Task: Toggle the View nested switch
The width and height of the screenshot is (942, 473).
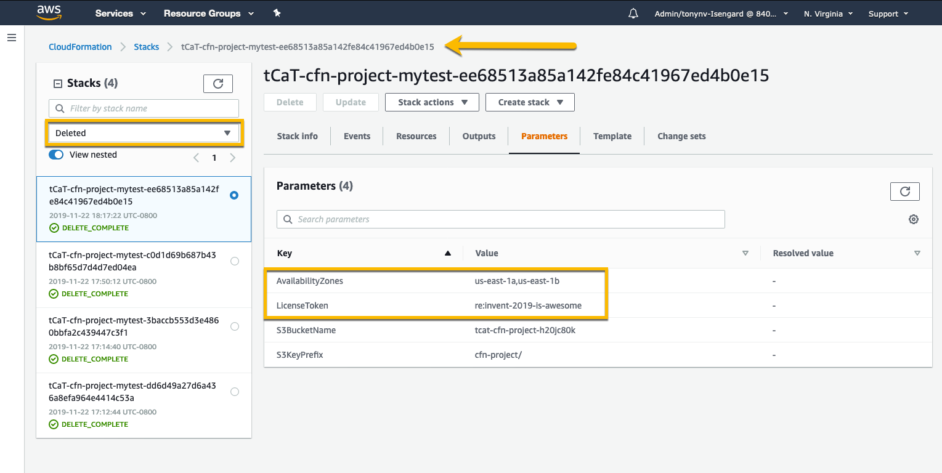Action: tap(56, 155)
